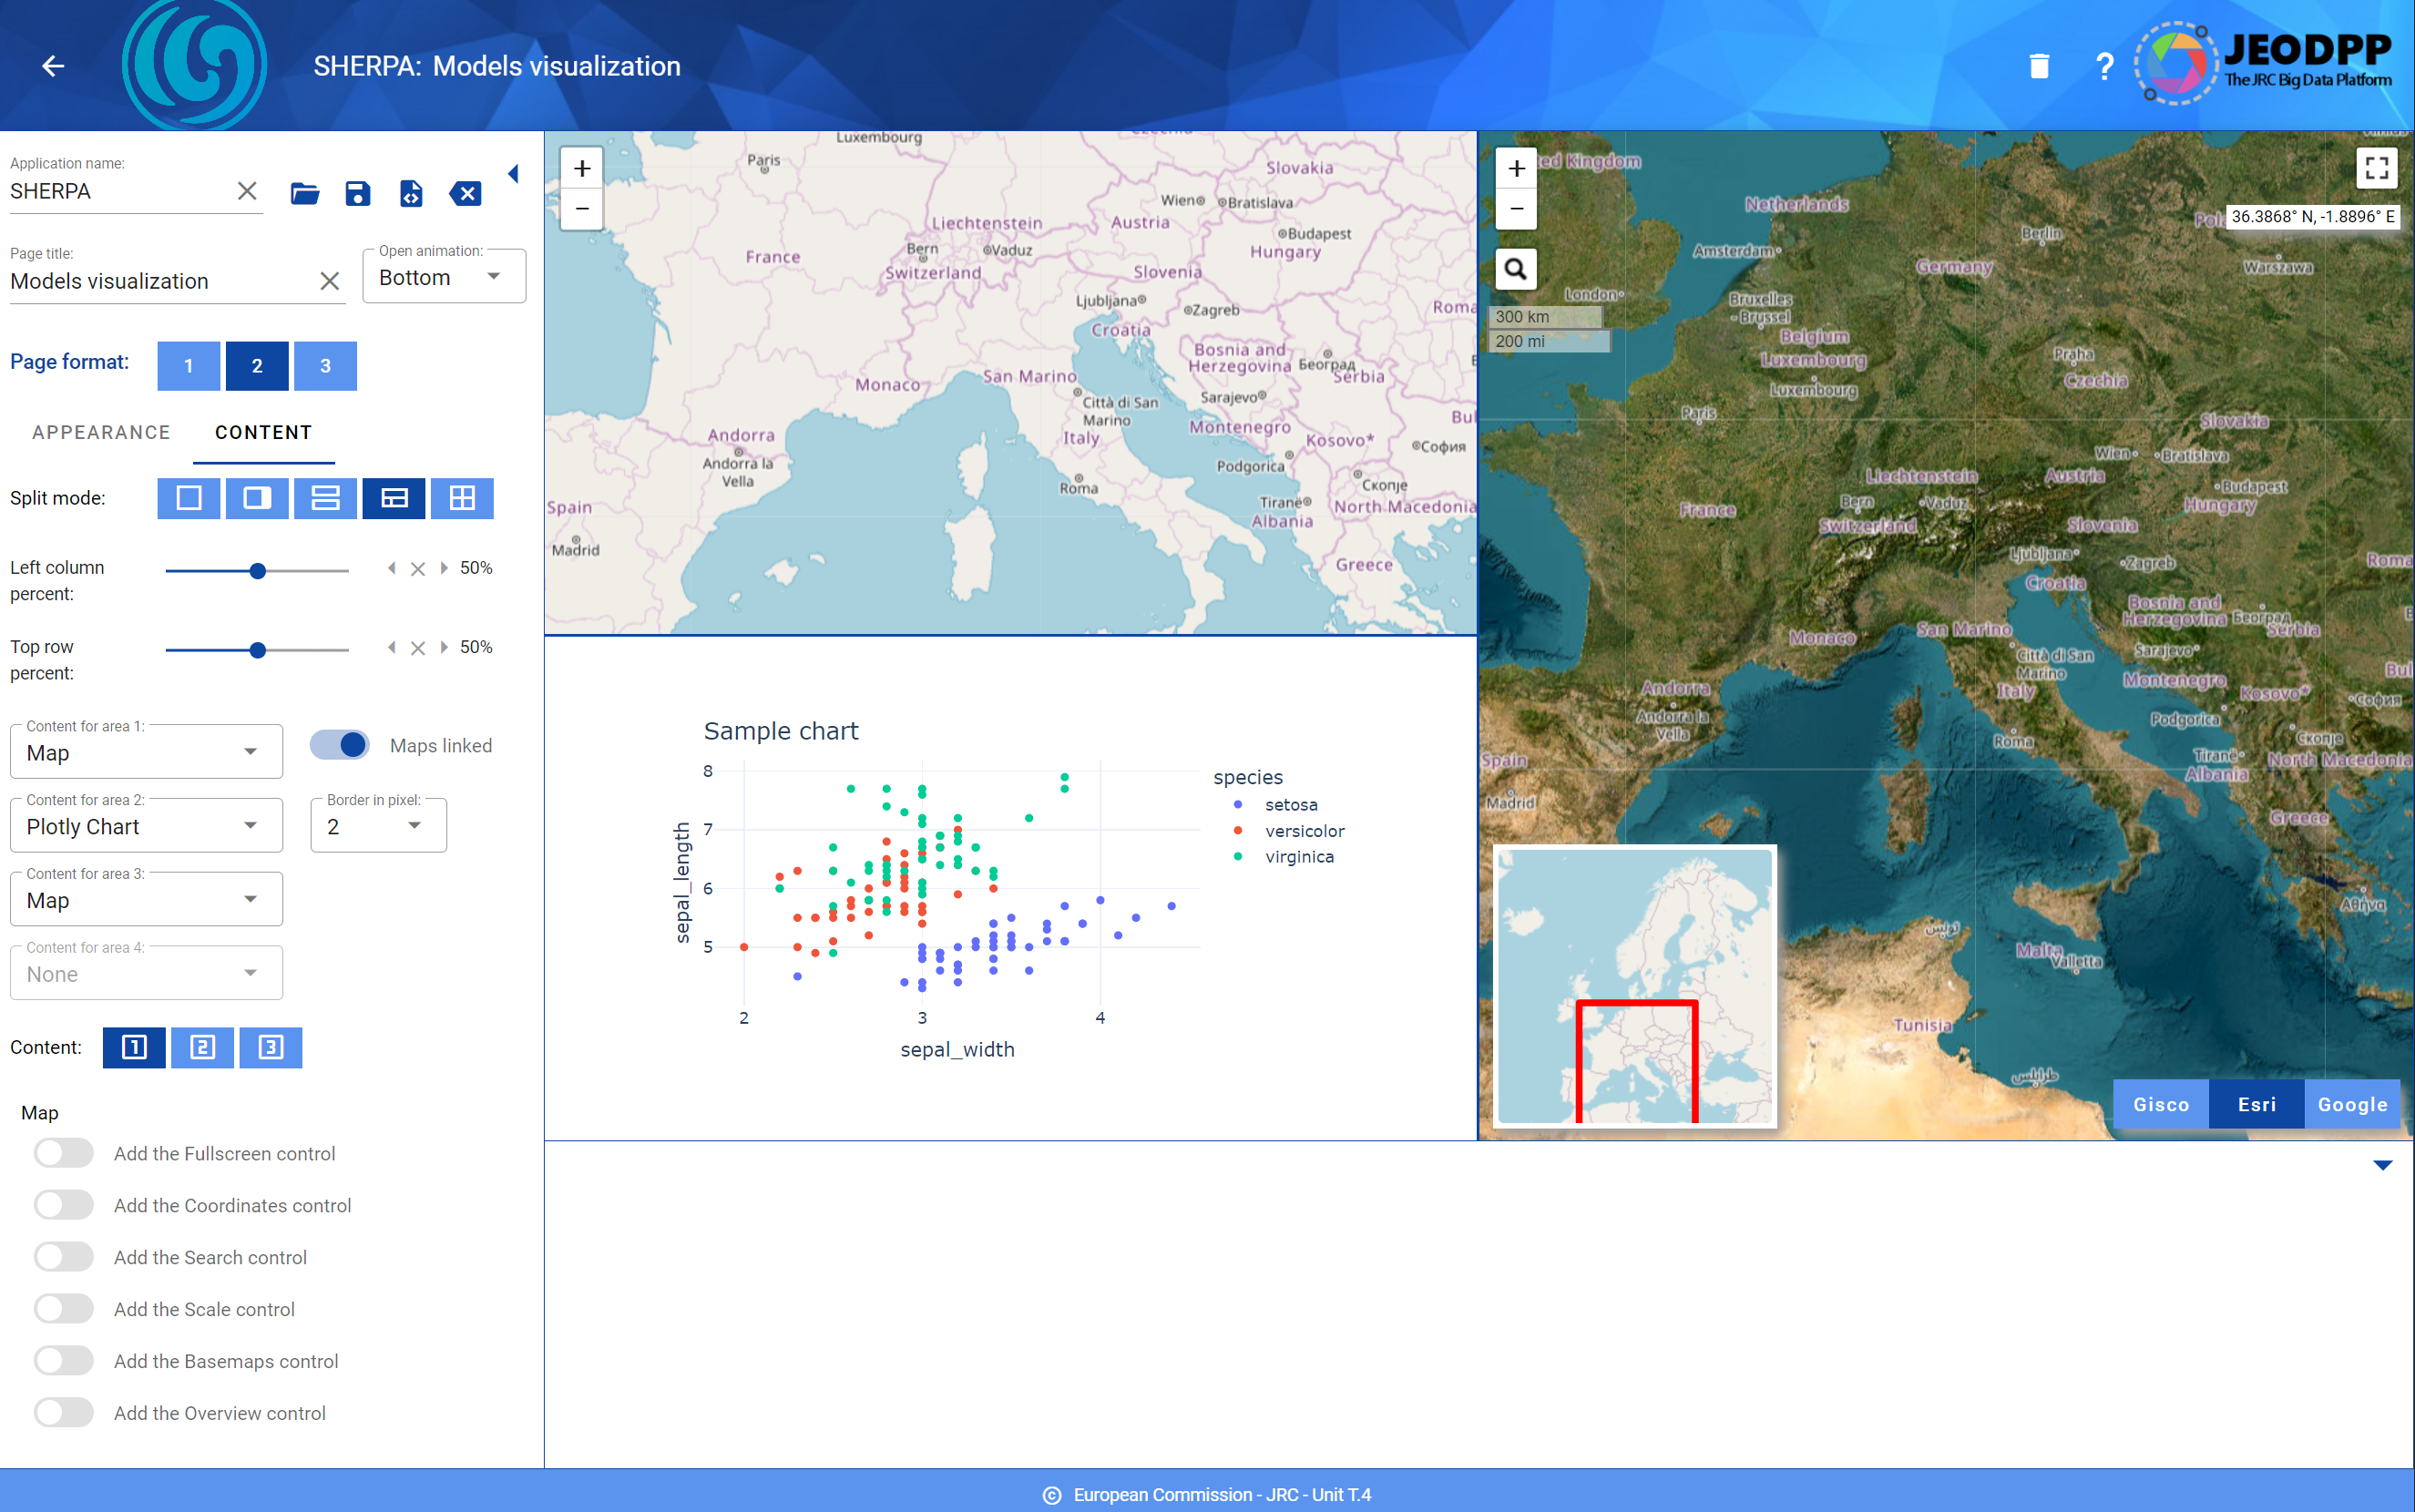Image resolution: width=2415 pixels, height=1512 pixels.
Task: Click the Left column percent slider handle
Action: click(258, 571)
